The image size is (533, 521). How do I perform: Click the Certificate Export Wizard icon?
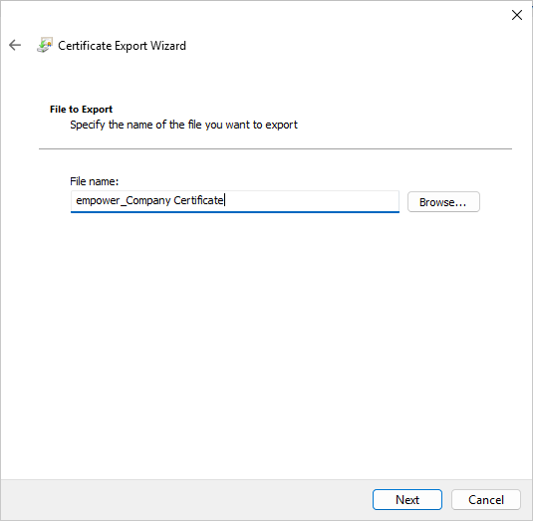coord(45,45)
